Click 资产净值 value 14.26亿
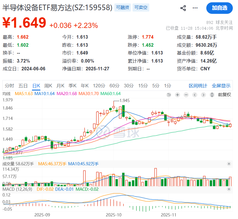This screenshot has width=238, height=219. click(208, 61)
